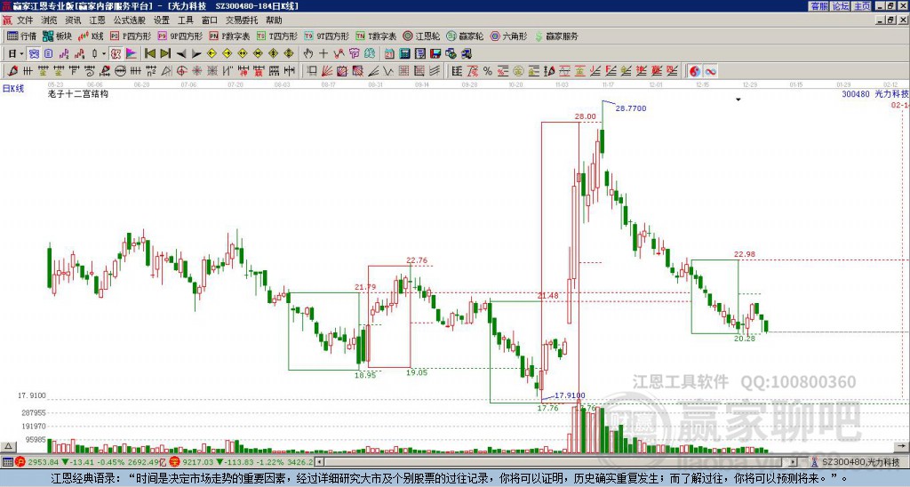Image resolution: width=910 pixels, height=487 pixels.
Task: Open the P数字表 tool
Action: [x=229, y=36]
